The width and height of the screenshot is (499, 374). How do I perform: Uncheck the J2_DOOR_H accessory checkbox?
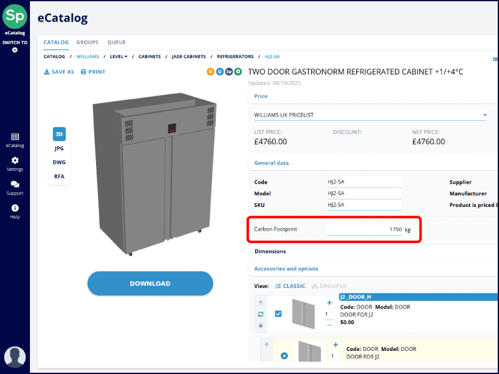tap(278, 314)
